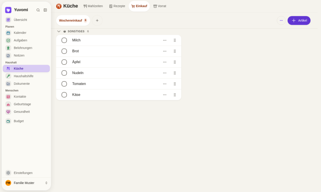
Task: Add a new shopping list
Action: 97,20
